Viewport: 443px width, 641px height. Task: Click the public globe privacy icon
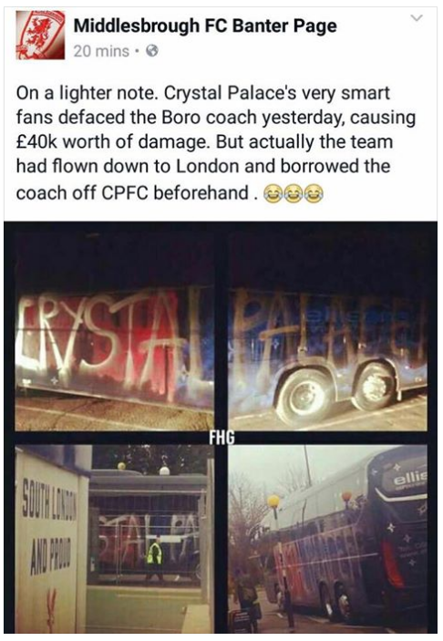click(x=152, y=51)
